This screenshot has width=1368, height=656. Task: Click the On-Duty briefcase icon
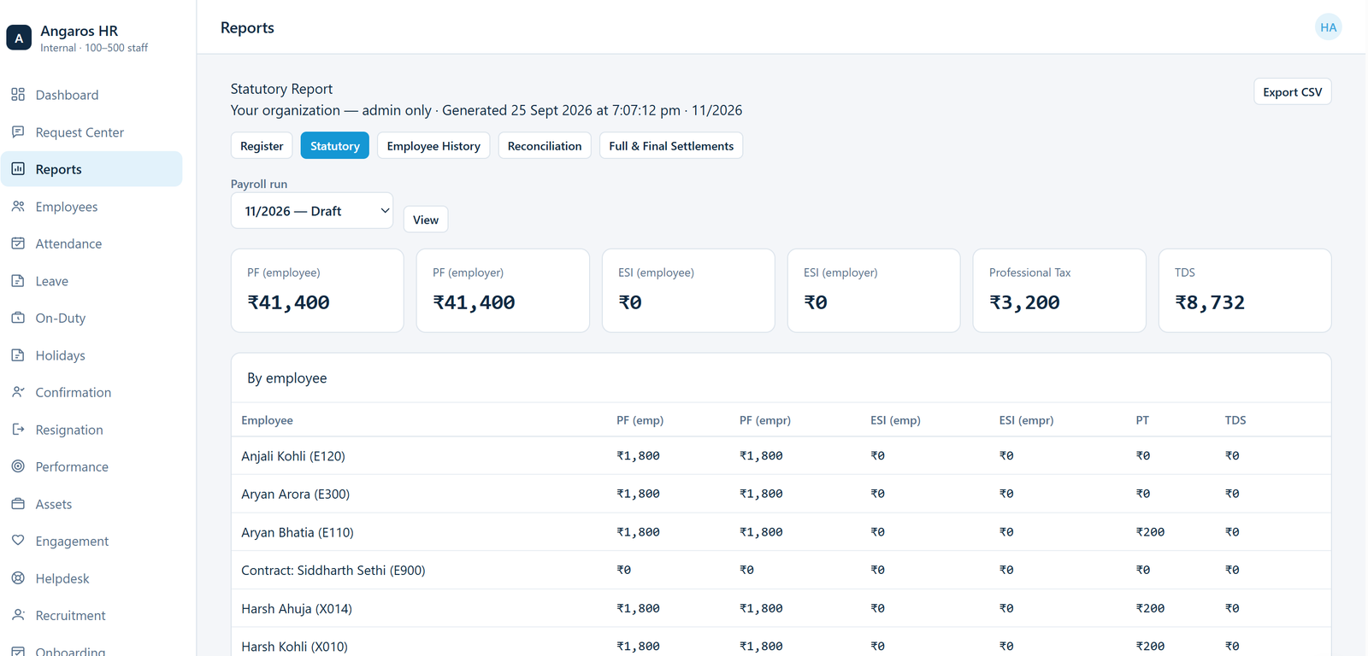[18, 318]
